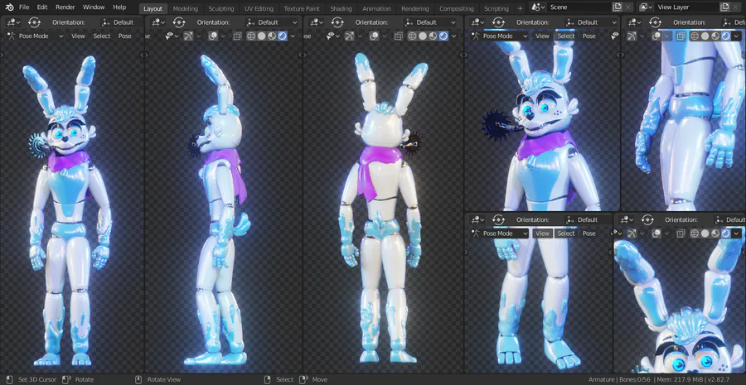
Task: Set back-view viewport to rendered shading
Action: (443, 36)
